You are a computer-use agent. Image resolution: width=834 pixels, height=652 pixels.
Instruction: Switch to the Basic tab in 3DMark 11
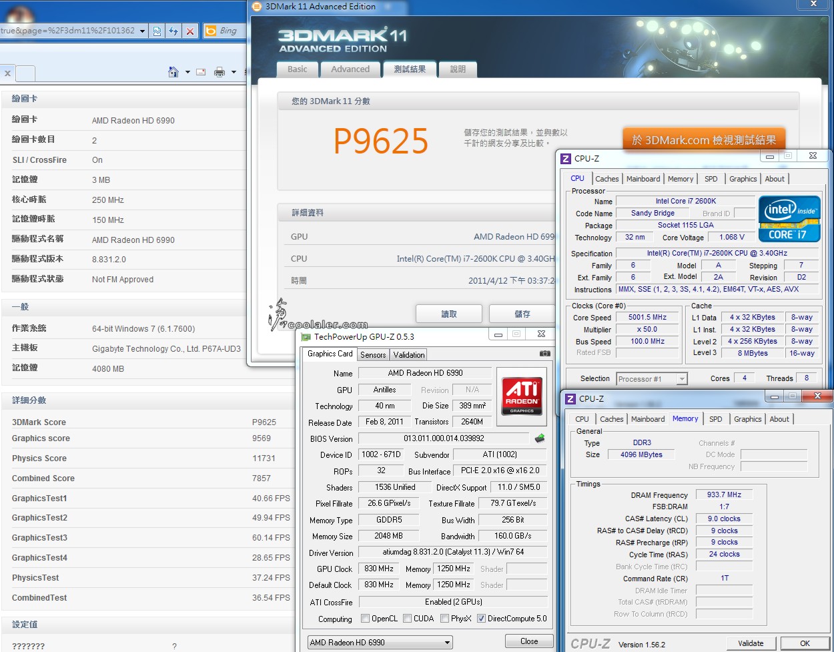click(x=298, y=69)
